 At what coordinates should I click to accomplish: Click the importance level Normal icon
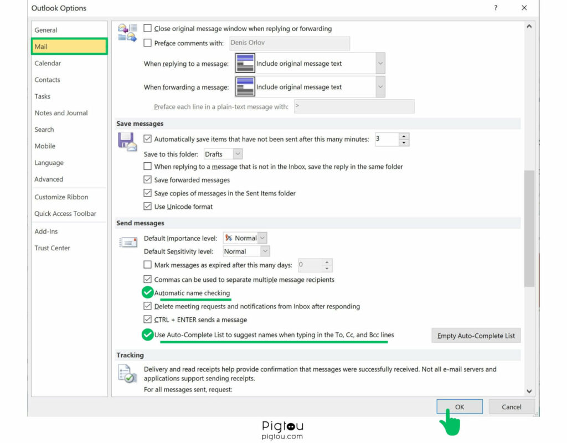229,238
